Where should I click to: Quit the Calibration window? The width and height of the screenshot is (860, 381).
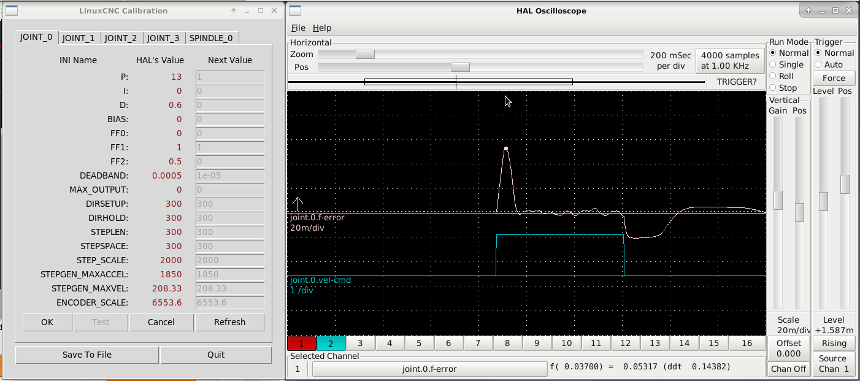click(216, 355)
